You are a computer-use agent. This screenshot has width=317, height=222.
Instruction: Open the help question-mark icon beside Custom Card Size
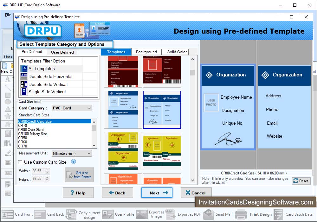(x=74, y=161)
